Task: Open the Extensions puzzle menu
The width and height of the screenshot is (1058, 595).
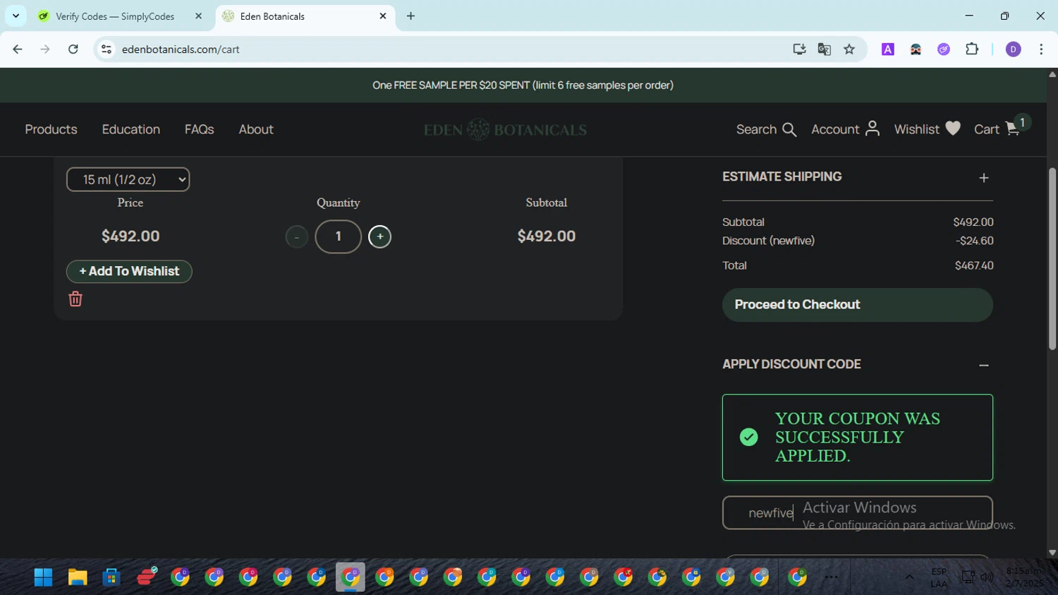Action: (x=972, y=49)
